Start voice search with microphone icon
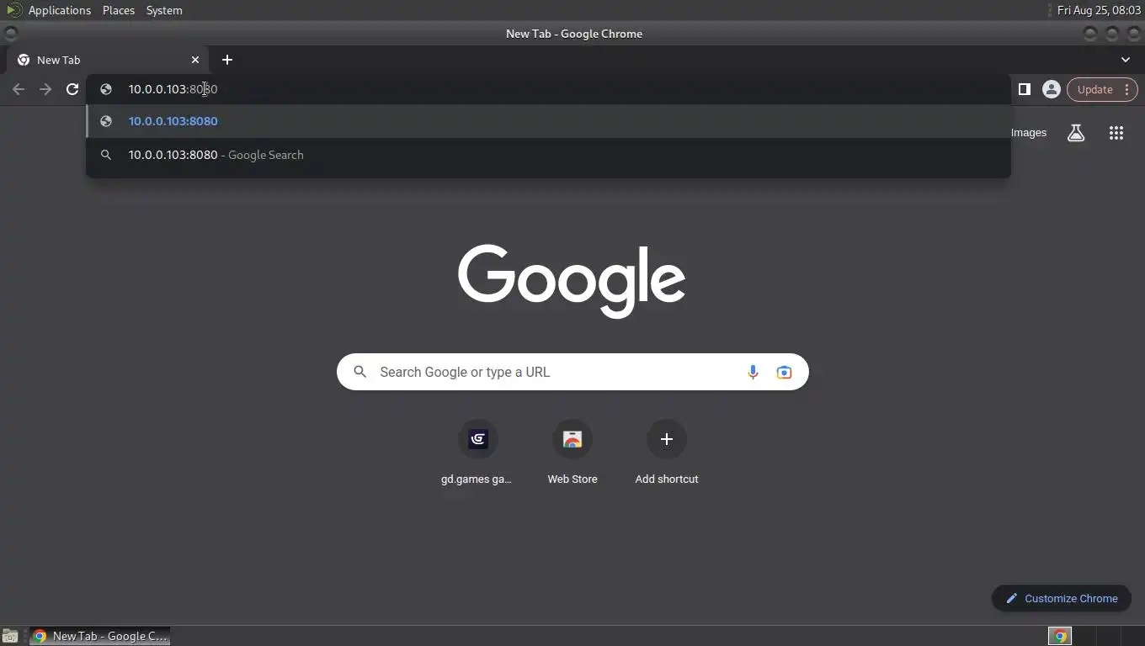Image resolution: width=1145 pixels, height=646 pixels. pos(753,372)
